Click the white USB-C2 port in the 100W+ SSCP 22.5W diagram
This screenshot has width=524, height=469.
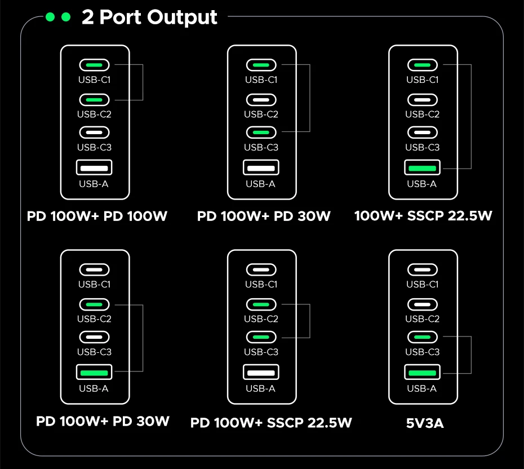click(x=423, y=100)
